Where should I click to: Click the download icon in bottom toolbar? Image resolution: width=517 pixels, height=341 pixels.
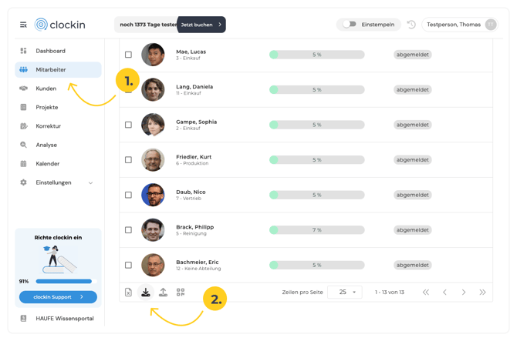(x=146, y=292)
